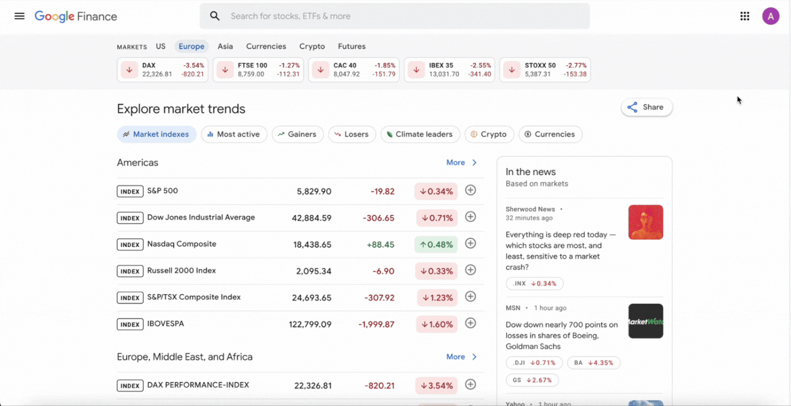Switch markets to Asia

(225, 46)
